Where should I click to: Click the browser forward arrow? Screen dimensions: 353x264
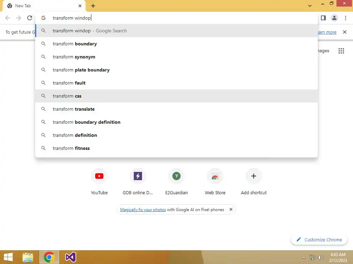tap(19, 18)
